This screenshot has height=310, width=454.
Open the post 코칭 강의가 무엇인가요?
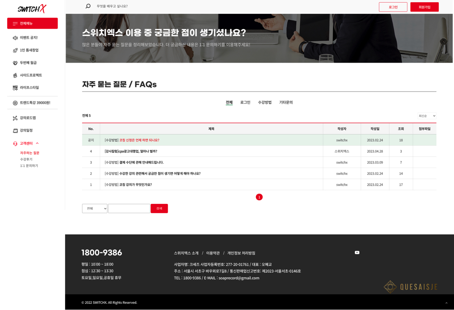136,184
